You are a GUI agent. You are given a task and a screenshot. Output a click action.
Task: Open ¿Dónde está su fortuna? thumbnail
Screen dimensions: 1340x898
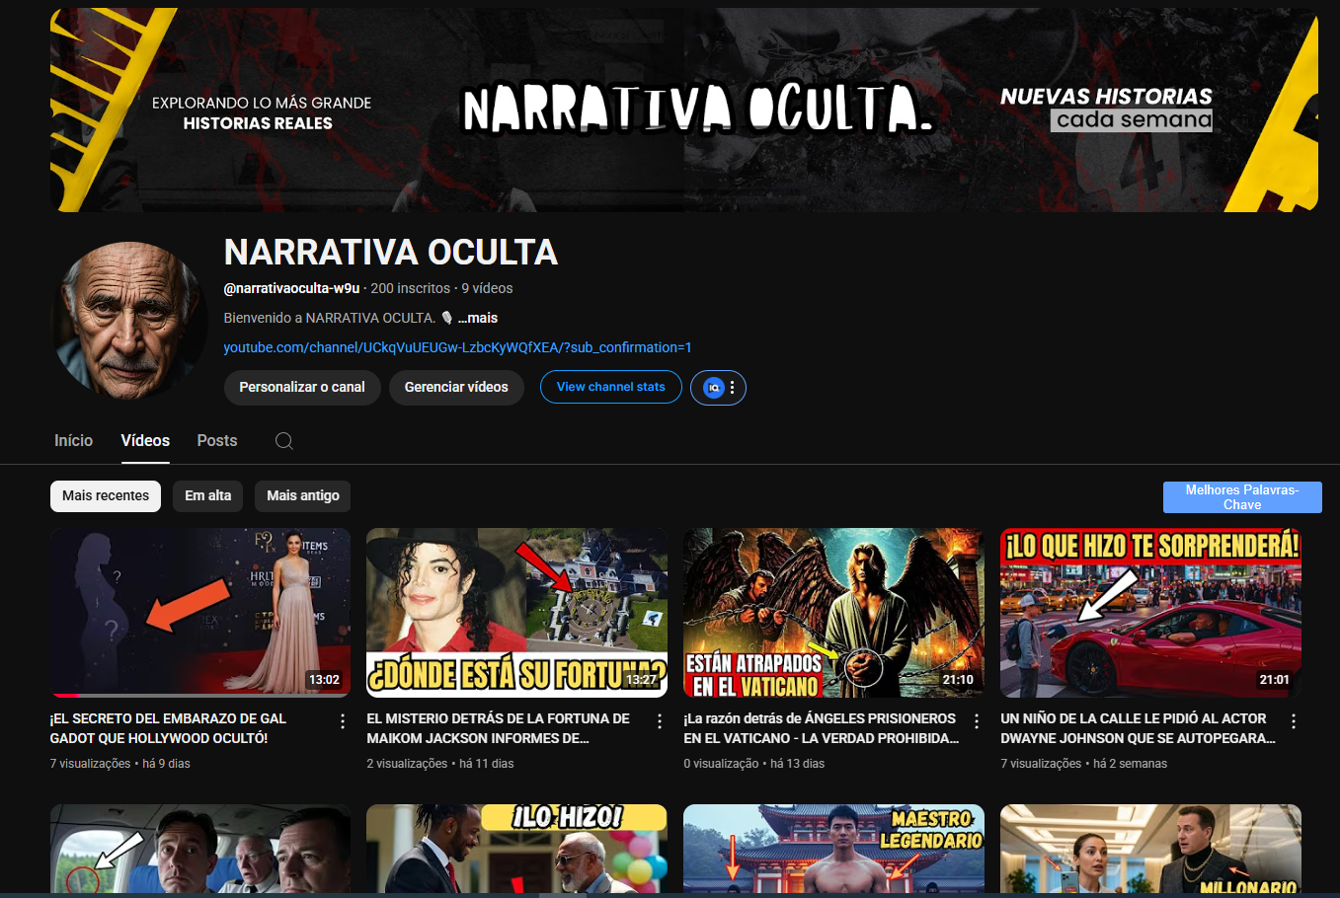pyautogui.click(x=516, y=613)
